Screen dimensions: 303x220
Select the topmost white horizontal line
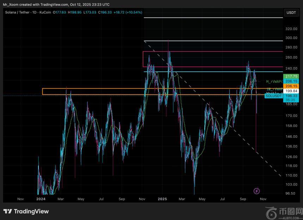click(x=211, y=17)
